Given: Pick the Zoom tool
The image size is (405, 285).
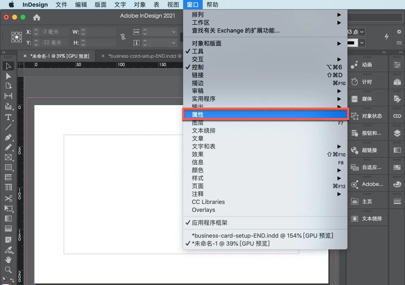Looking at the screenshot, I should [9, 270].
